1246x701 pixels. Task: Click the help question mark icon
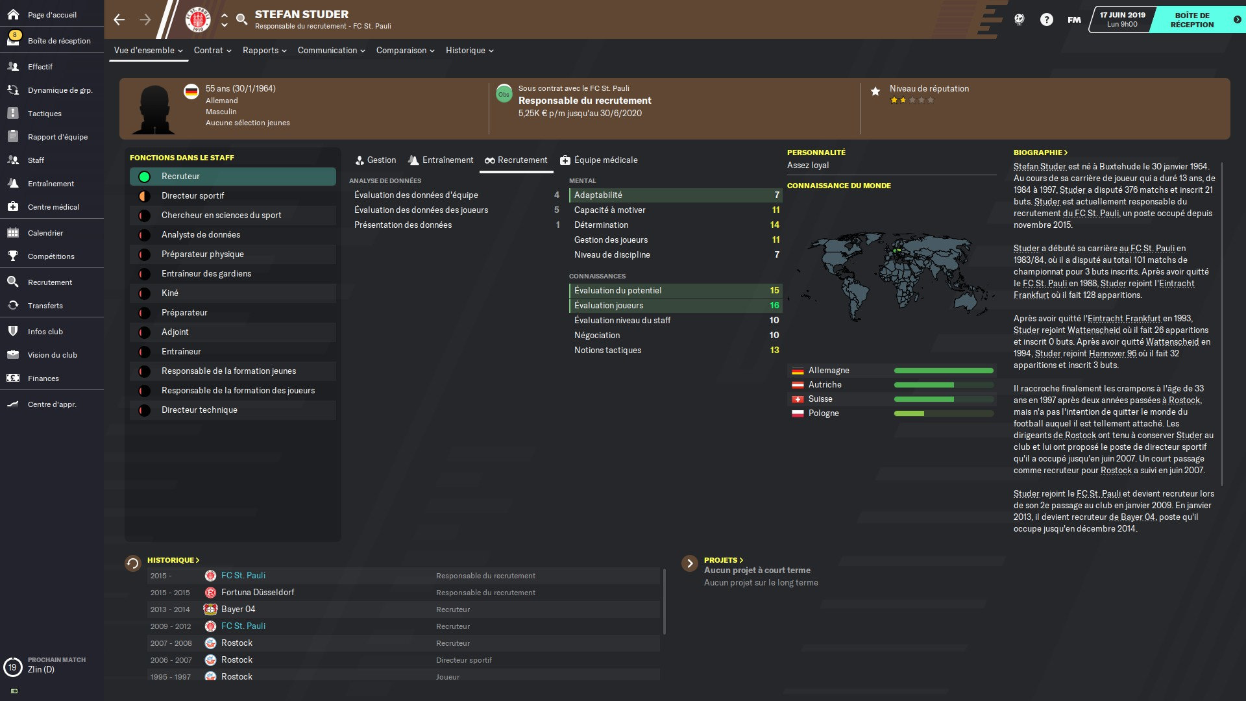coord(1046,19)
